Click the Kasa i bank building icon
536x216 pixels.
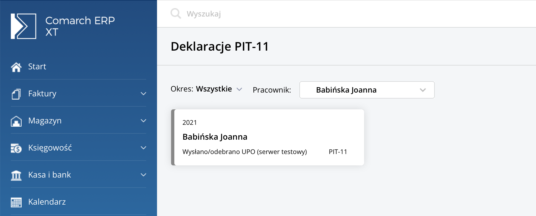coord(16,175)
